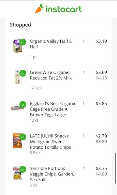Click the $3.69 milk sale price
Viewport: 117px width, 195px height.
pos(101,72)
